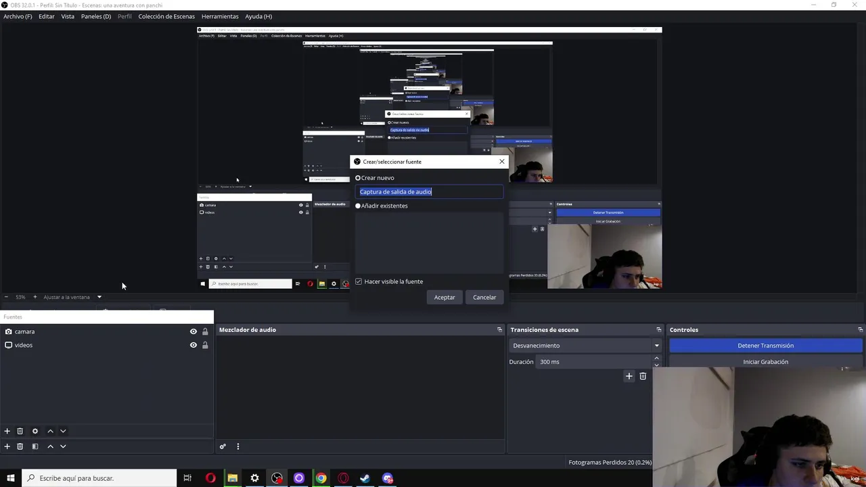Open Task View in the taskbar
Image resolution: width=866 pixels, height=487 pixels.
(x=187, y=478)
